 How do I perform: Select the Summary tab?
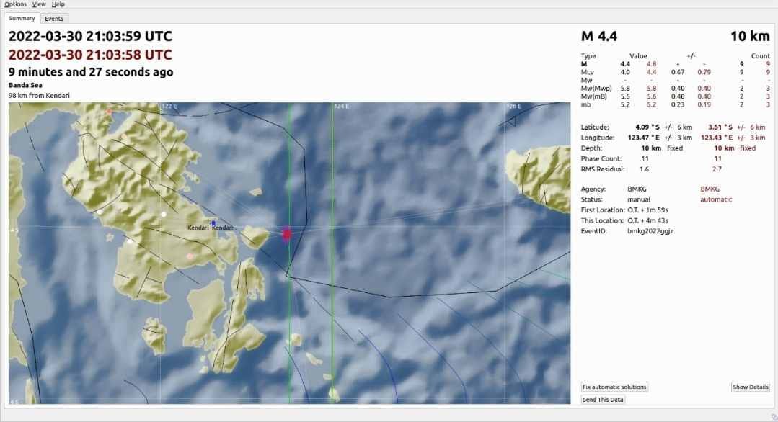pos(22,18)
